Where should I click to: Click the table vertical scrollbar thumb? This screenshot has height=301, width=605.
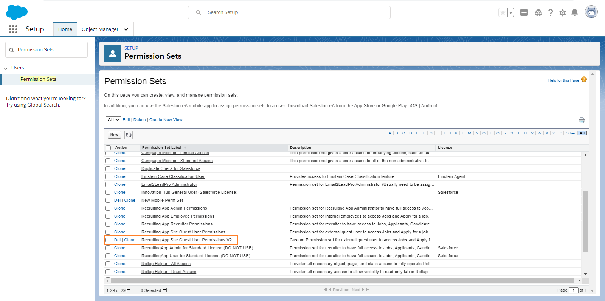coord(585,221)
